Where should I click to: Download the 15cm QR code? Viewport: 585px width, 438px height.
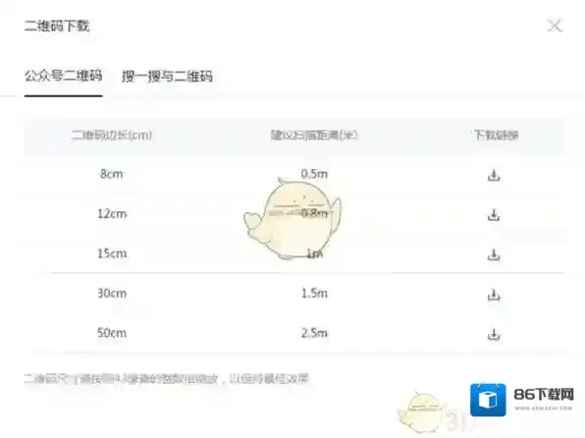[x=494, y=254]
